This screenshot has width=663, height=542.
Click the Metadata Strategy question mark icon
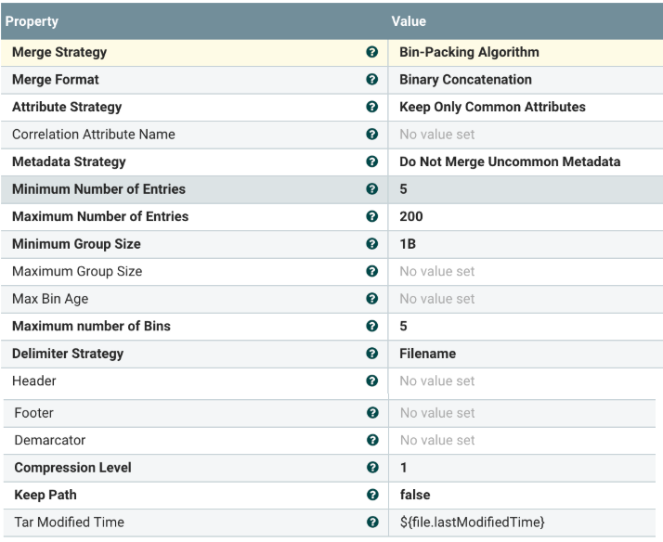tap(371, 162)
